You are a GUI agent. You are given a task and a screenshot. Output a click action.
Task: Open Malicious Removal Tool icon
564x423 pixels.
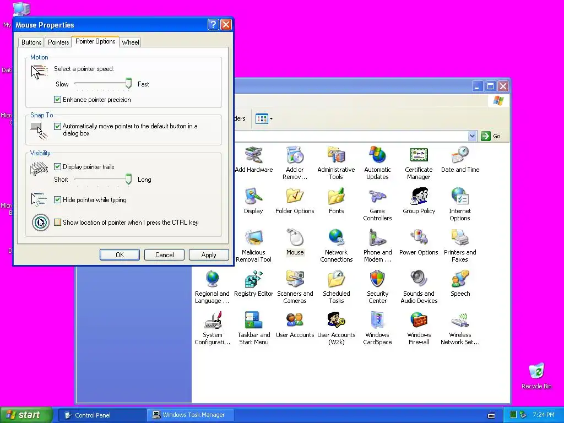tap(253, 246)
